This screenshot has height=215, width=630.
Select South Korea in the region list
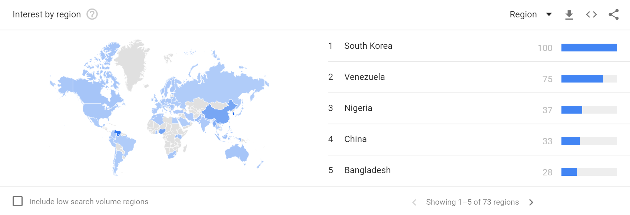(368, 46)
